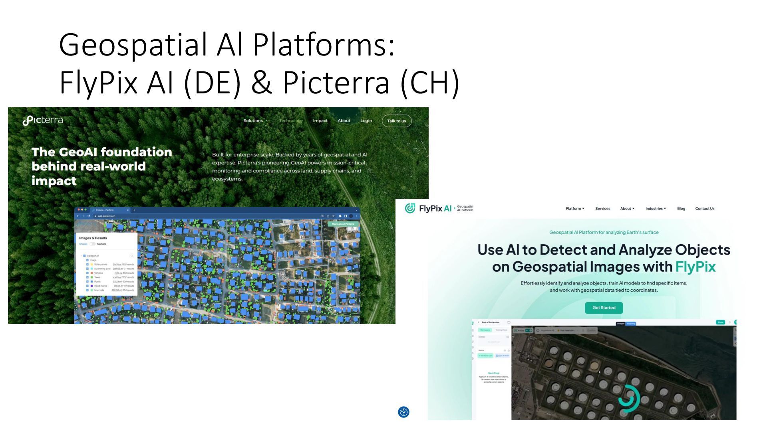Image resolution: width=767 pixels, height=431 pixels.
Task: Click extensions puzzle icon in Picterra browser
Action: click(340, 216)
